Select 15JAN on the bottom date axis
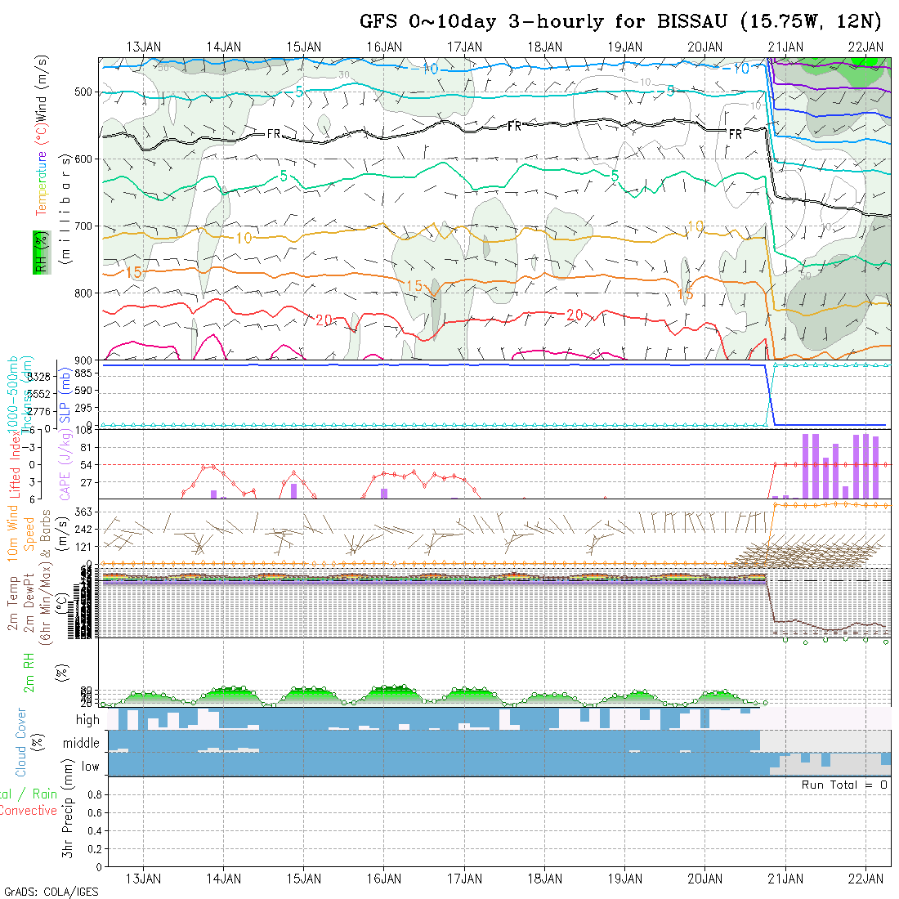This screenshot has height=899, width=899. click(304, 879)
